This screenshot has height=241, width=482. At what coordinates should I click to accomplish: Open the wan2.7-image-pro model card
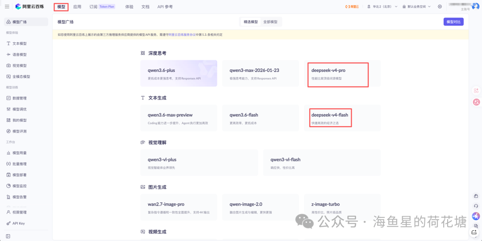[x=179, y=207]
